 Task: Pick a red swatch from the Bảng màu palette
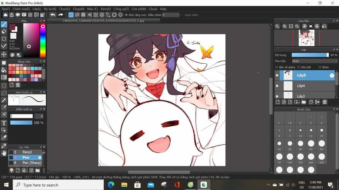point(36,72)
